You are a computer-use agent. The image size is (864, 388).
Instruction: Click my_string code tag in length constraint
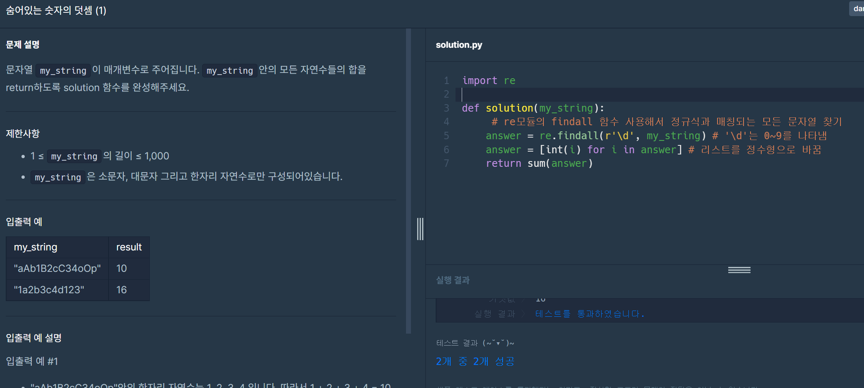pos(74,156)
